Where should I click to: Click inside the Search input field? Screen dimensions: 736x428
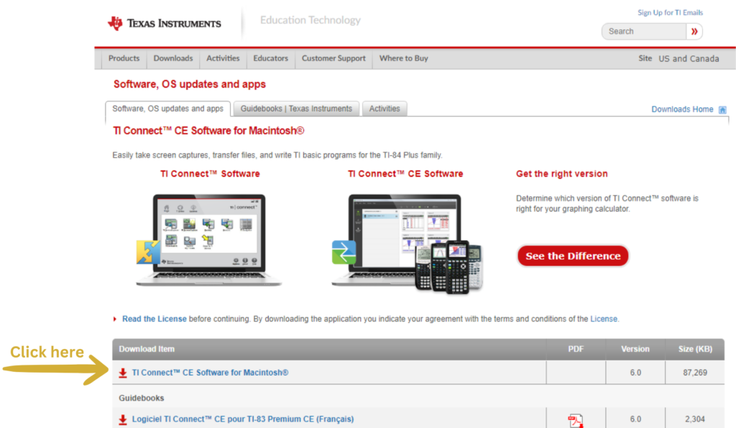[643, 32]
